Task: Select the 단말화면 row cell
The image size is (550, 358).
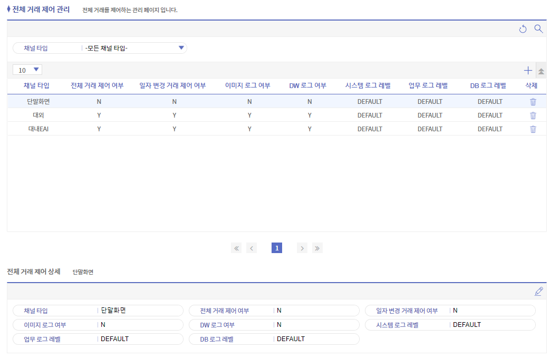Action: (x=38, y=102)
